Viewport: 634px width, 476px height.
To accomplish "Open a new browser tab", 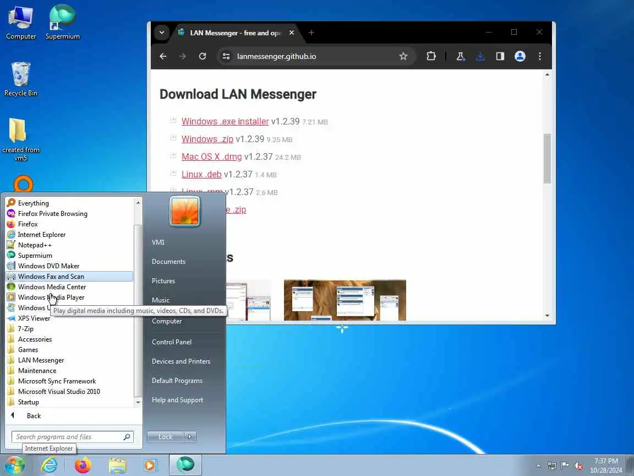I will coord(311,33).
